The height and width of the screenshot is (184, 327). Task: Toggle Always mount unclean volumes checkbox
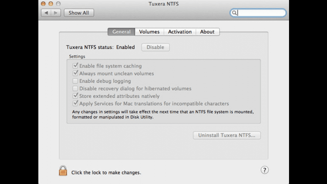(x=76, y=73)
